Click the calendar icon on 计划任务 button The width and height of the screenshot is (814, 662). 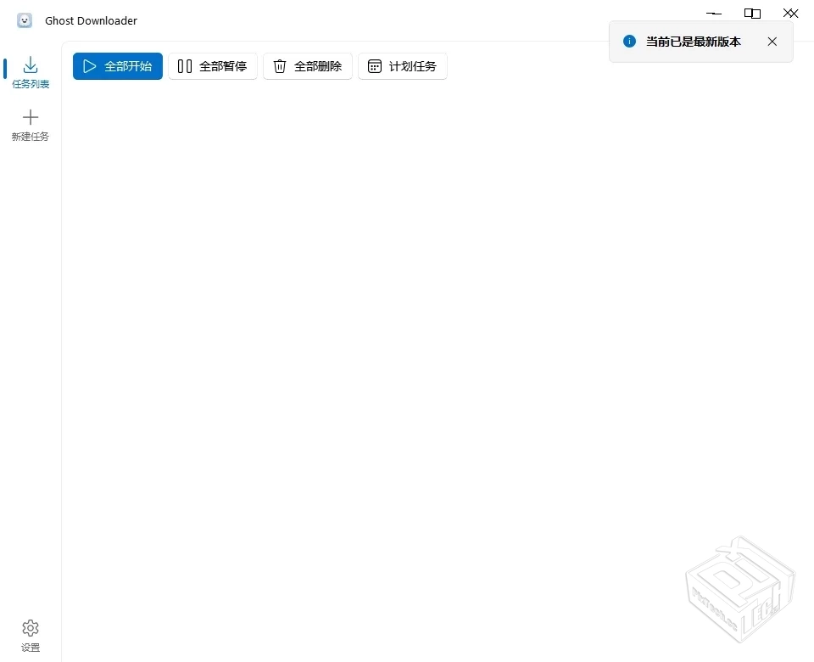375,66
